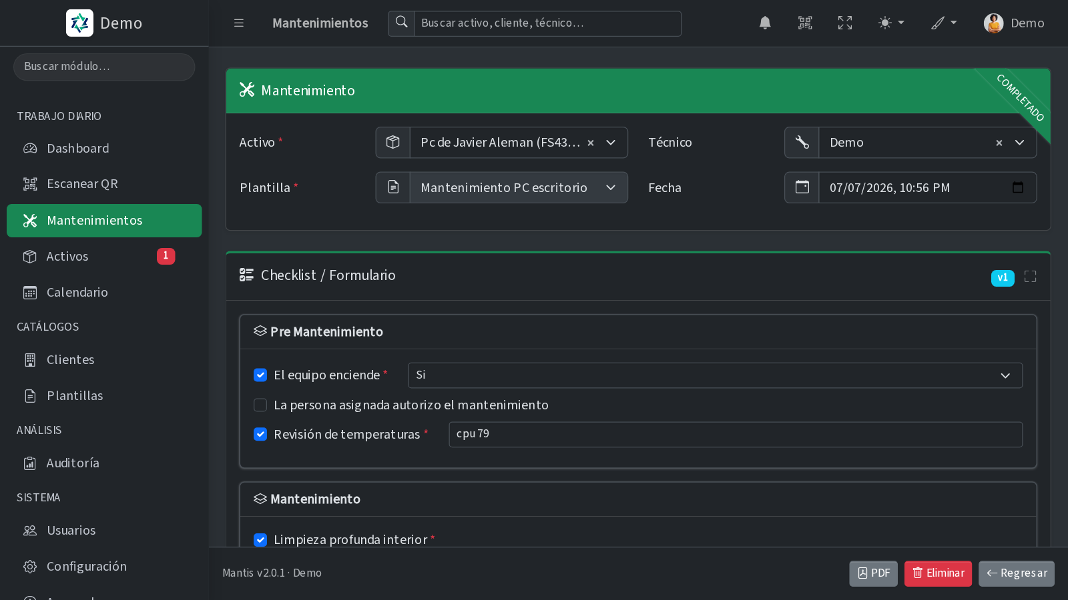Open Escanear QR in sidebar
Screen dimensions: 1068x600
pyautogui.click(x=104, y=184)
